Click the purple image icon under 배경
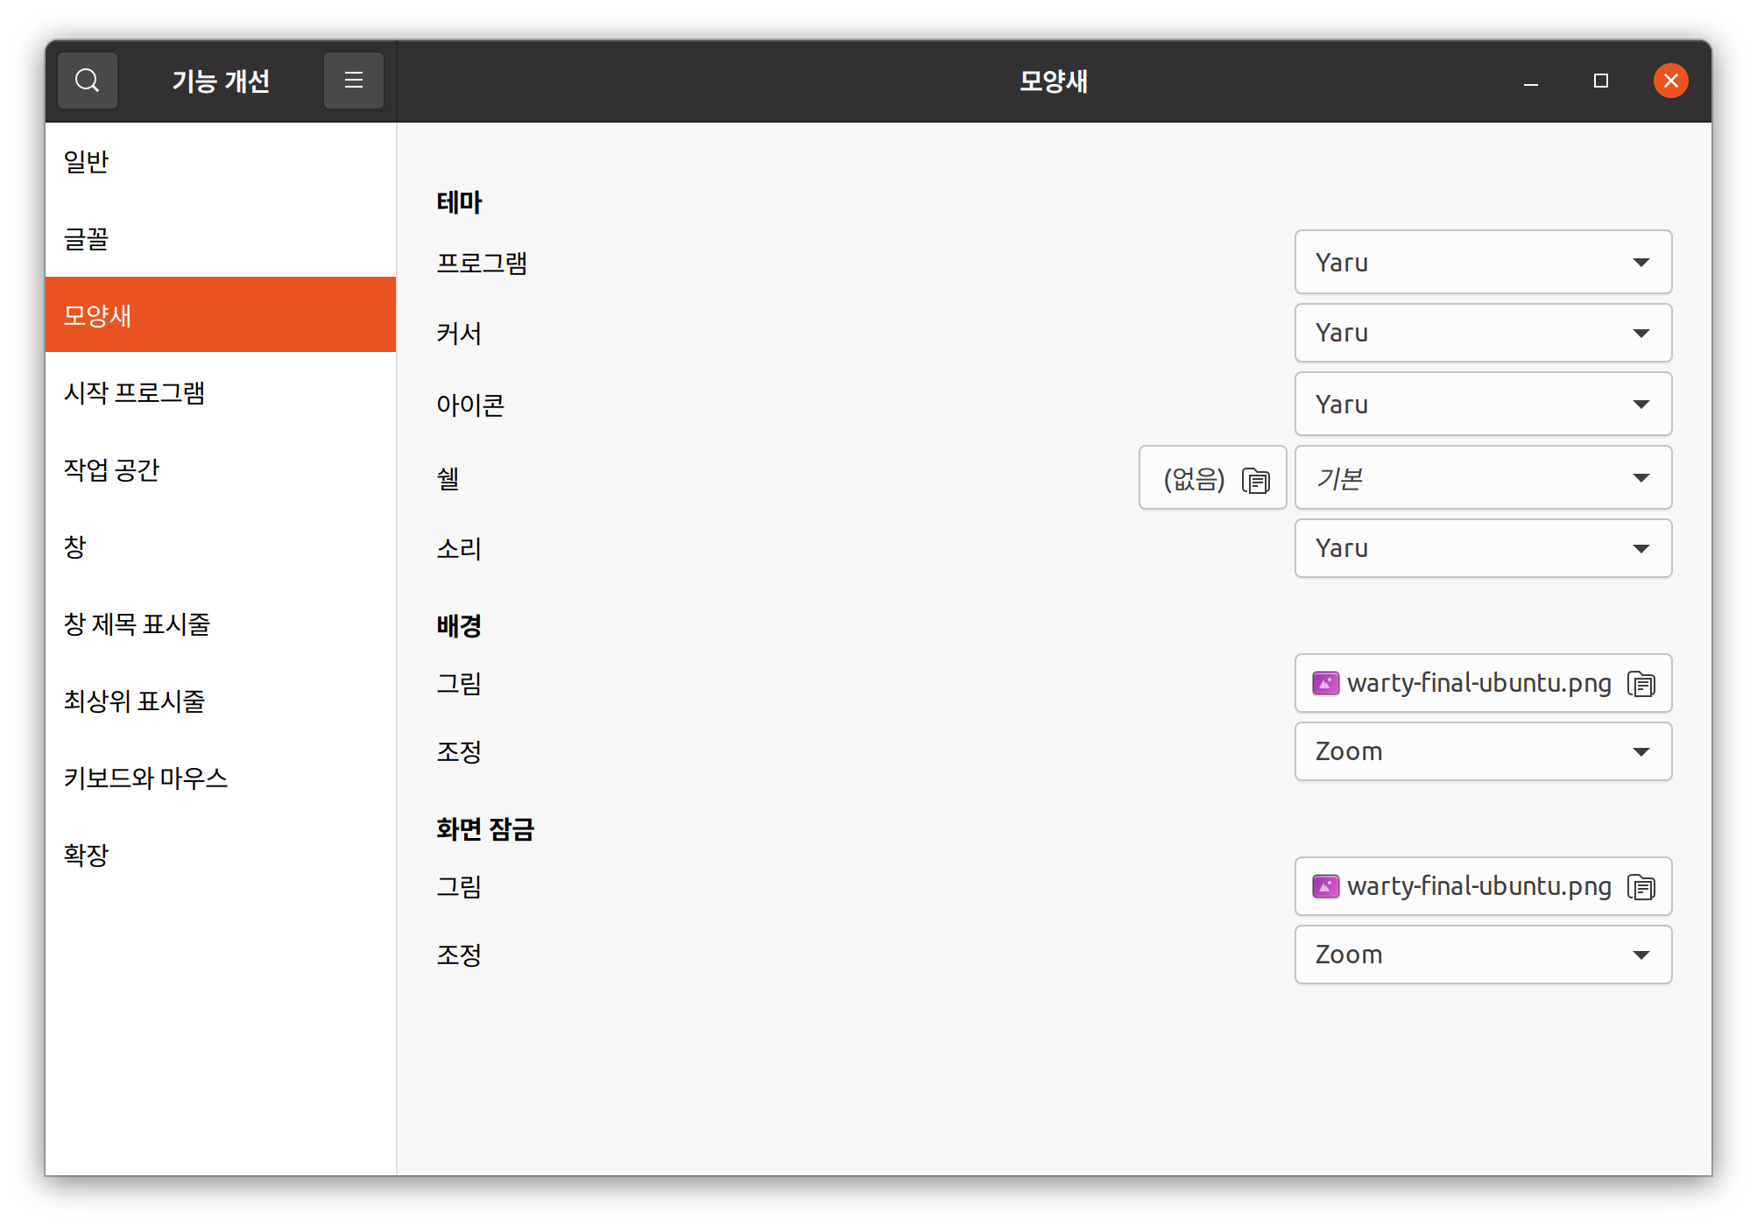 (1325, 683)
